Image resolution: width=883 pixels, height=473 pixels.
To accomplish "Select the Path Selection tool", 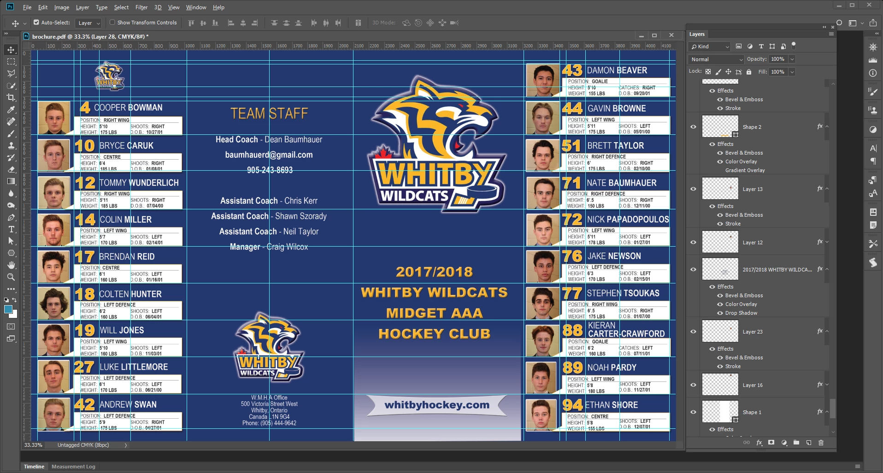I will pyautogui.click(x=11, y=241).
